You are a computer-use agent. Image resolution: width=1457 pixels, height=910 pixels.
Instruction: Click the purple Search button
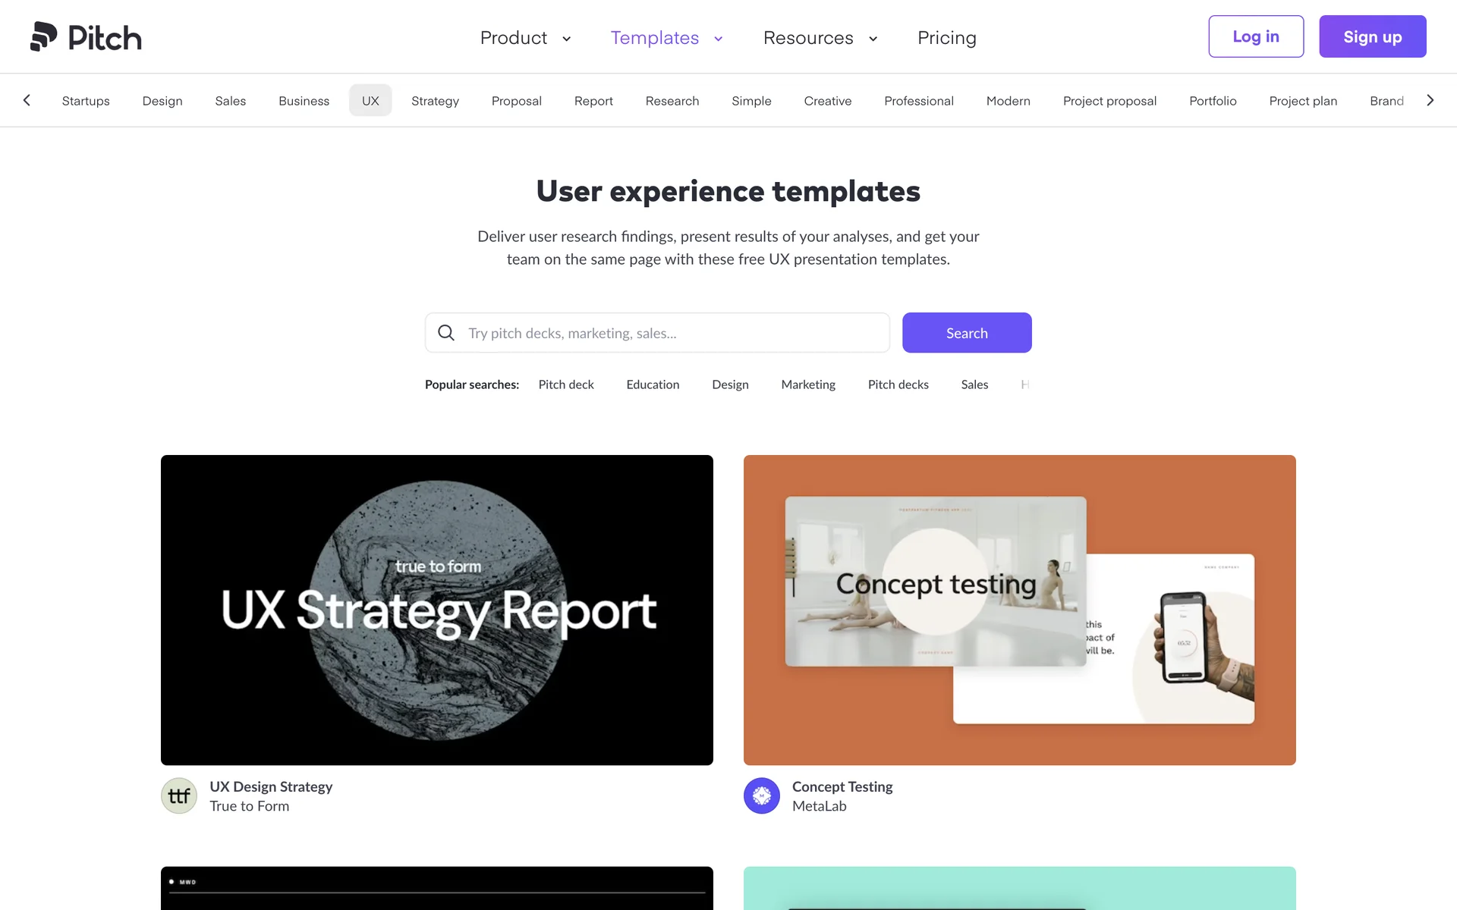966,333
